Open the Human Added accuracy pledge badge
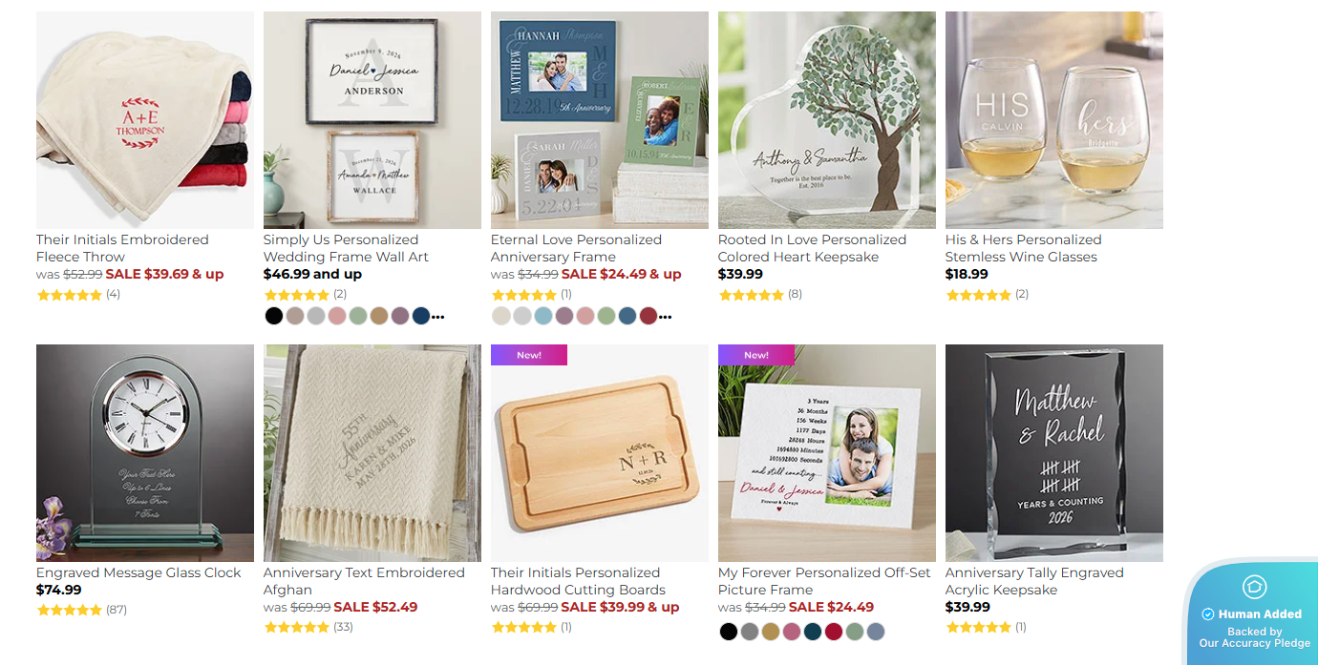Screen dimensions: 1318x665 [1254, 613]
